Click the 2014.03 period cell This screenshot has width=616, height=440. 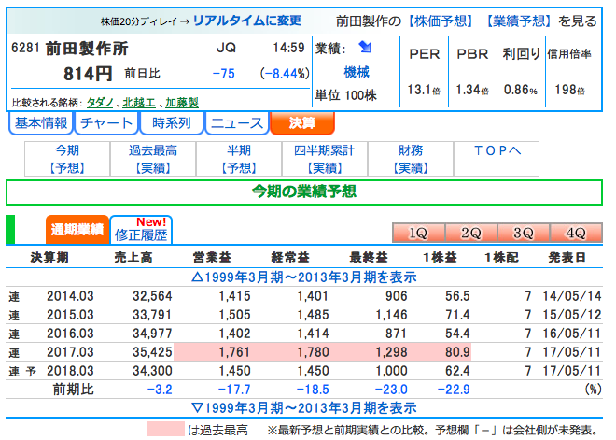pyautogui.click(x=70, y=296)
